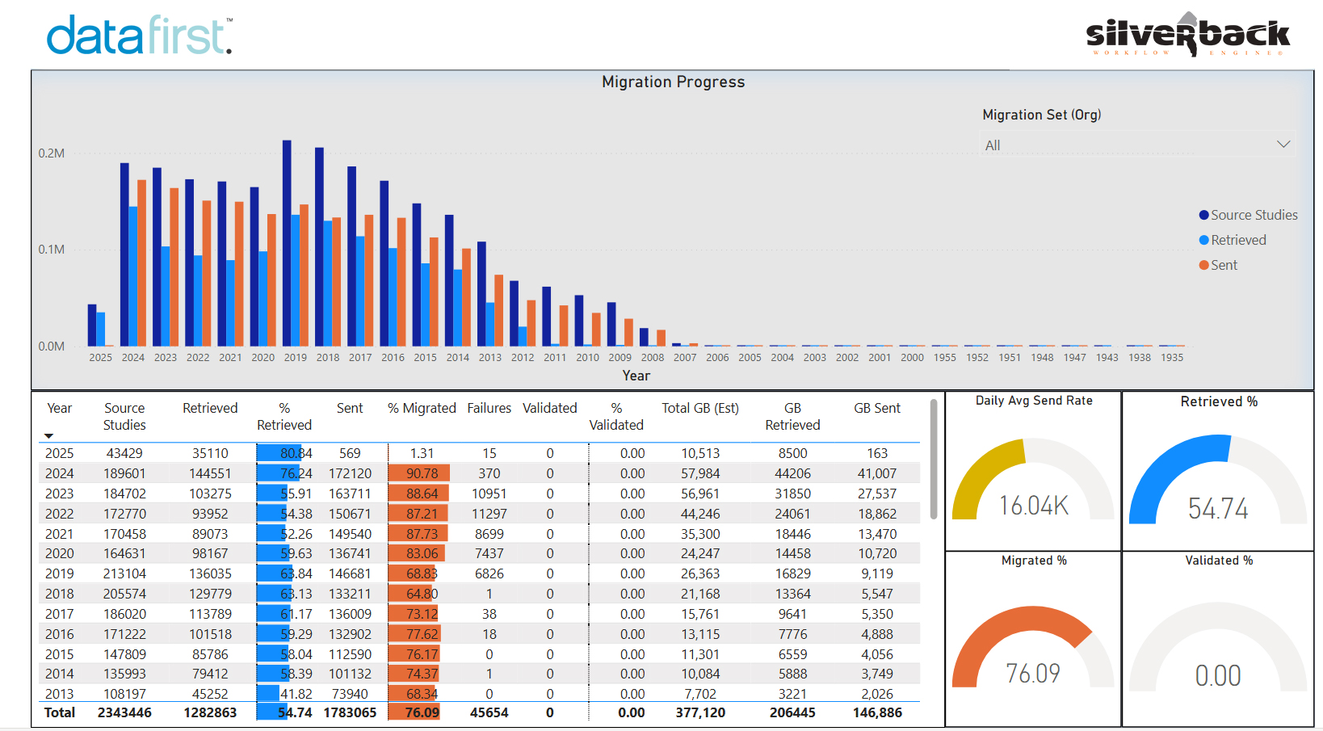Click the Silverback Workflow Engine logo
Image resolution: width=1323 pixels, height=731 pixels.
(1186, 36)
